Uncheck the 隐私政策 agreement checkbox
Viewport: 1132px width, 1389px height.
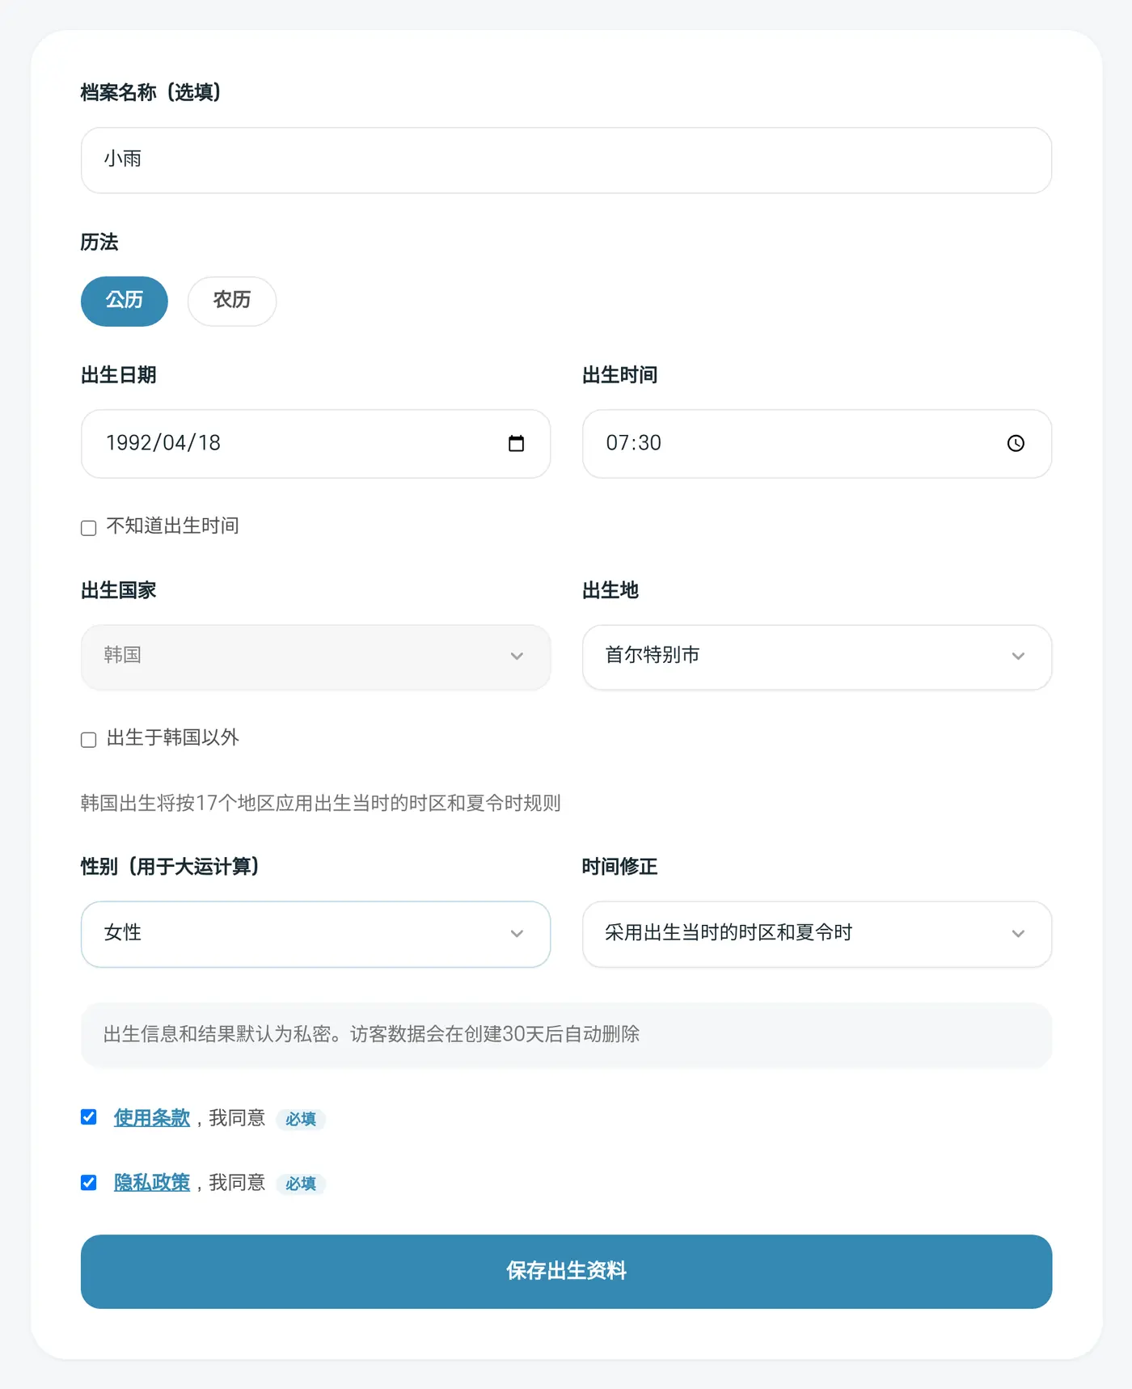[x=89, y=1182]
